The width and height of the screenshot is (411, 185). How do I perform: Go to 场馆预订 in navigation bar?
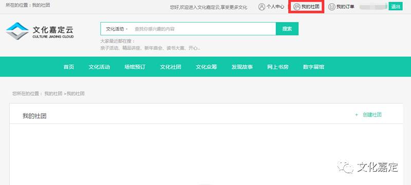click(135, 67)
